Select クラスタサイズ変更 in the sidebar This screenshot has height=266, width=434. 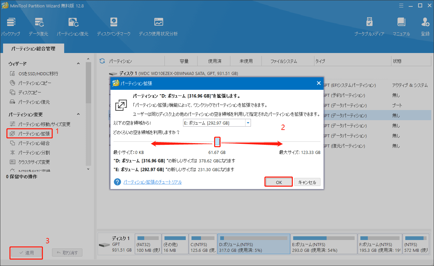29,162
